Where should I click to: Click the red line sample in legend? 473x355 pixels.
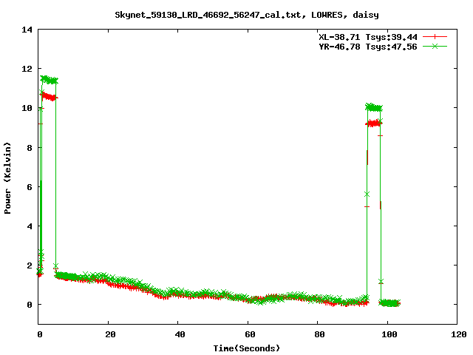coord(435,37)
